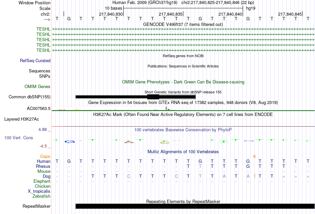Click the Sequences track label
The image size is (315, 214).
tap(39, 71)
